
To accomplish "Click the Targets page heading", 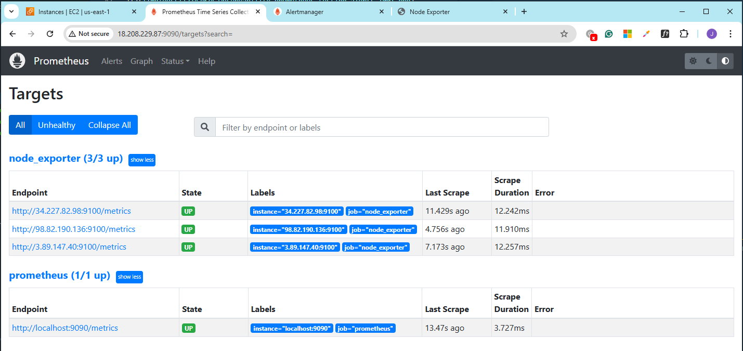I will (x=36, y=94).
